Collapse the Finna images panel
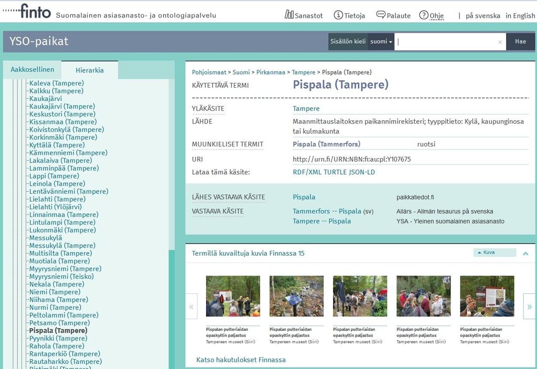Viewport: 537px width, 369px height. (525, 254)
